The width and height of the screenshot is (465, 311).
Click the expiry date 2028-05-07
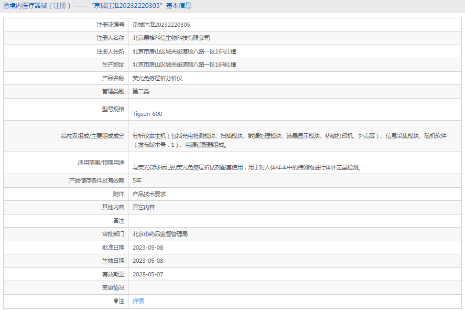[148, 274]
